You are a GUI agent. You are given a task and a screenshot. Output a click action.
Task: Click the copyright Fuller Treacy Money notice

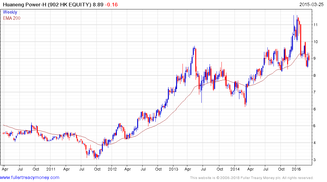252,178
